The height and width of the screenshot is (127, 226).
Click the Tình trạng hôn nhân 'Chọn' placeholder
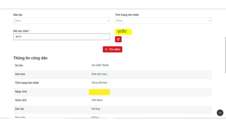pos(120,21)
